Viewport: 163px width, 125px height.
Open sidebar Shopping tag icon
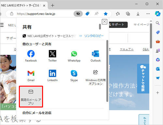coord(158,32)
